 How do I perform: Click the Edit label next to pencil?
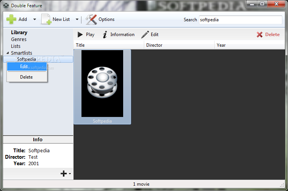(x=155, y=35)
